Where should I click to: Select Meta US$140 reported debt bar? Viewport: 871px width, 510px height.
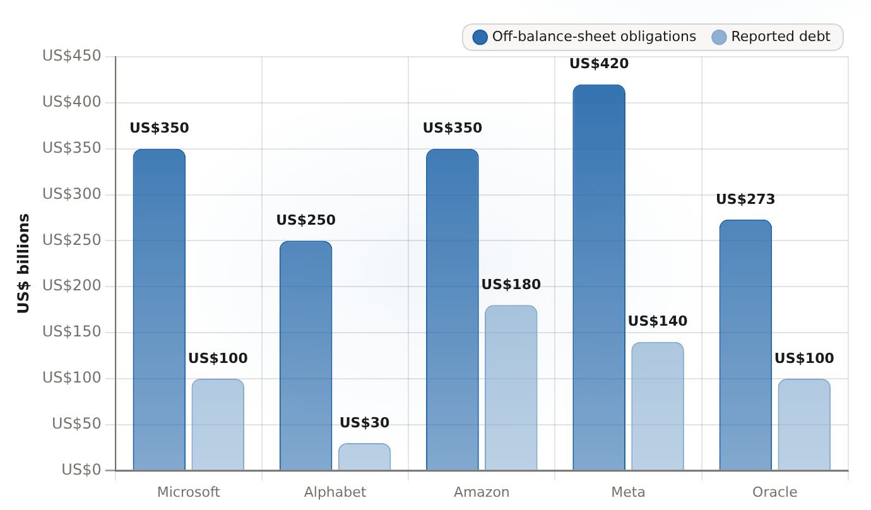(658, 406)
